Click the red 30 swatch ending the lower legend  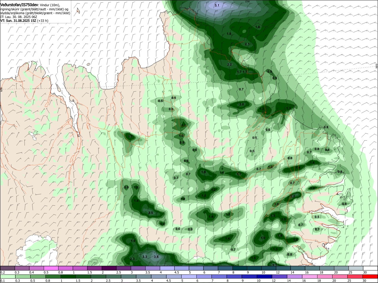click(371, 277)
